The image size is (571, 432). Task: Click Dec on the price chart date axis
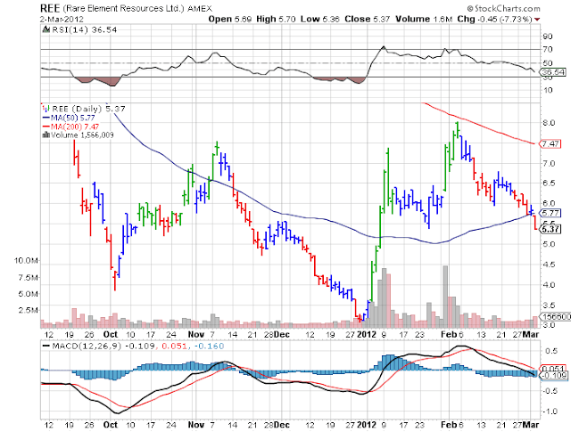282,334
